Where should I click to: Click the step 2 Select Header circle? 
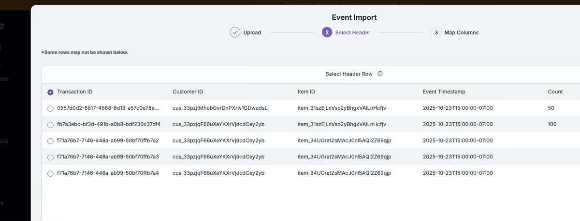pos(327,33)
